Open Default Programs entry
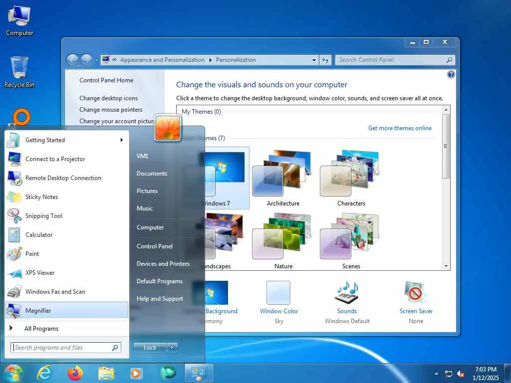This screenshot has height=383, width=511. tap(159, 281)
